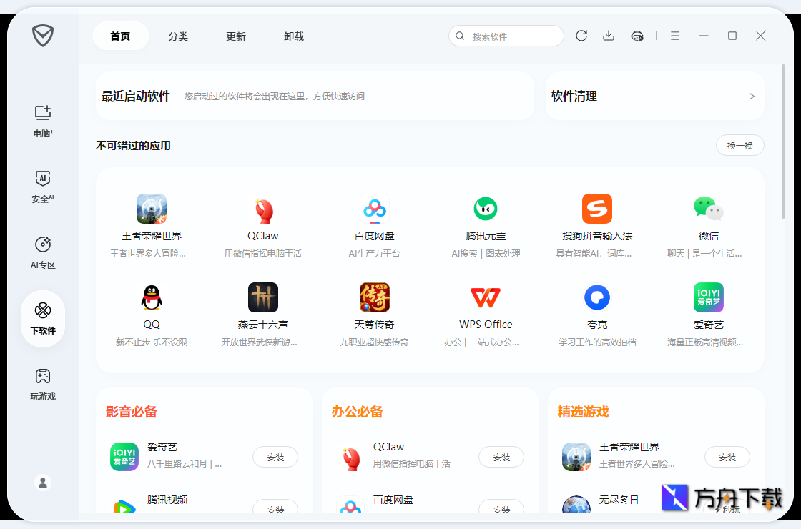Install 爱奇艺 from the 影音必备 list
This screenshot has height=529, width=801.
pyautogui.click(x=275, y=457)
